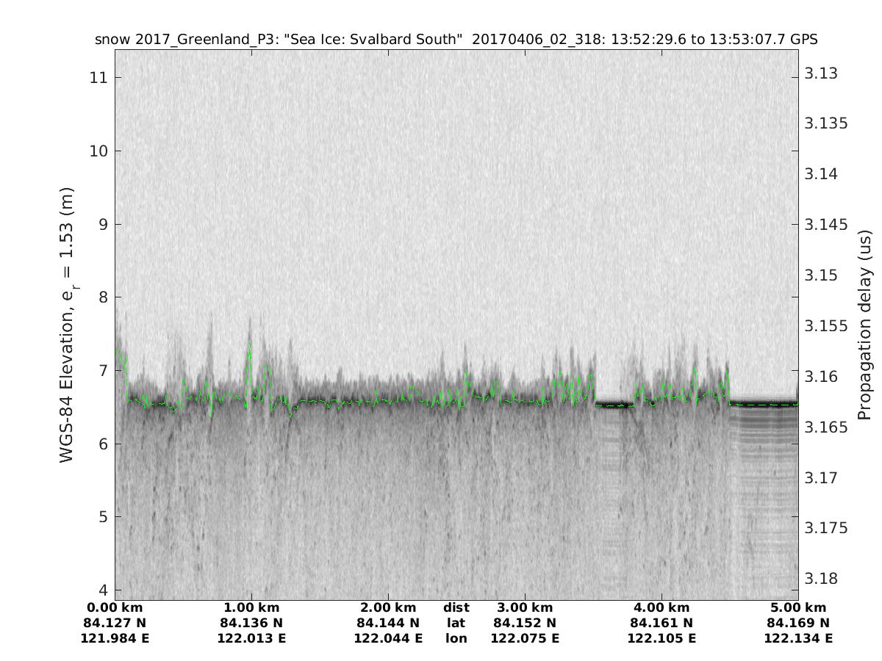Click the 2.00 km distance tick label

point(388,608)
